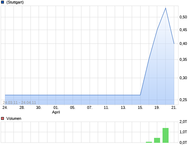
Task: Click the 0,50 price axis label
Action: click(183, 17)
